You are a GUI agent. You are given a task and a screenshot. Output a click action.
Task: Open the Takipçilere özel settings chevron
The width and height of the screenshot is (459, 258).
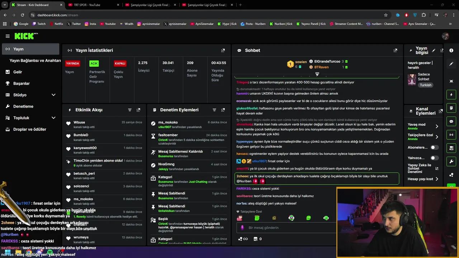[x=437, y=137]
